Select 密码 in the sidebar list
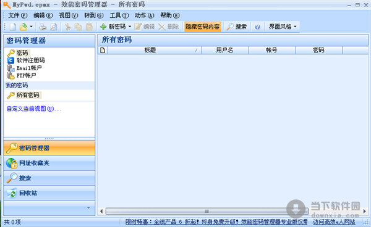Viewport: 371px width, 227px height. 22,53
